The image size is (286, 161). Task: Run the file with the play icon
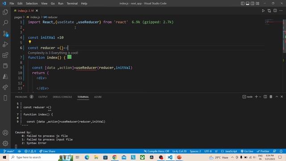(263, 11)
